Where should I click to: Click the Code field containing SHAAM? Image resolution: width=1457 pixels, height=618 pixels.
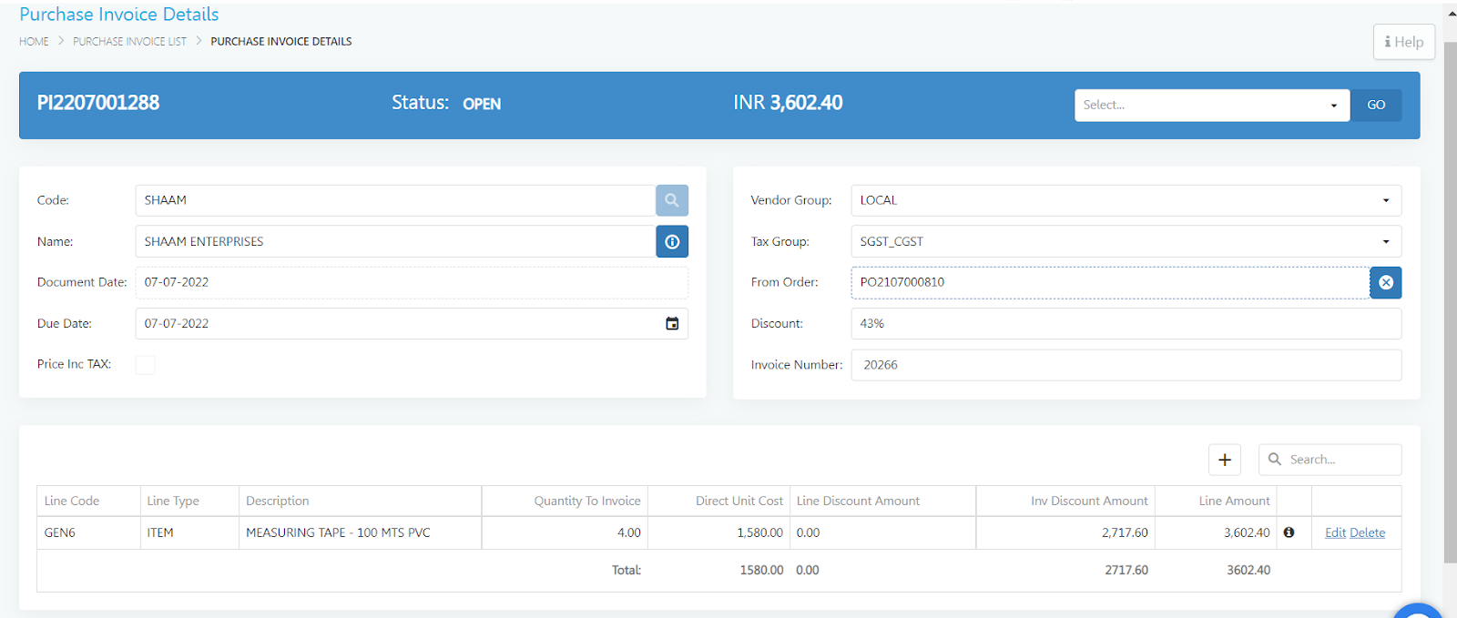point(395,200)
